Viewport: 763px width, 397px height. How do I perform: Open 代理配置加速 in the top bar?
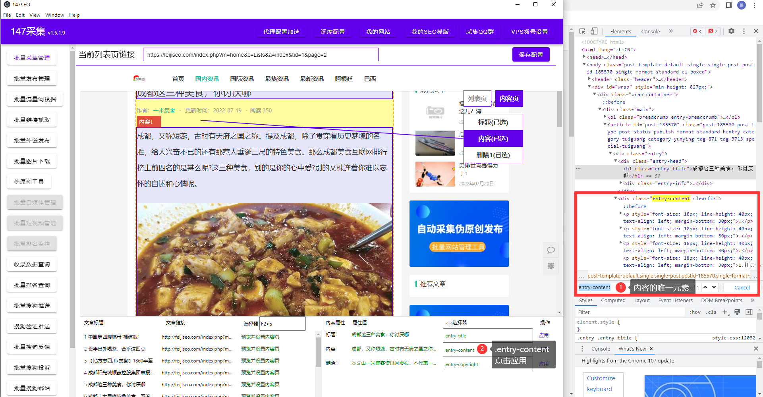click(x=281, y=32)
